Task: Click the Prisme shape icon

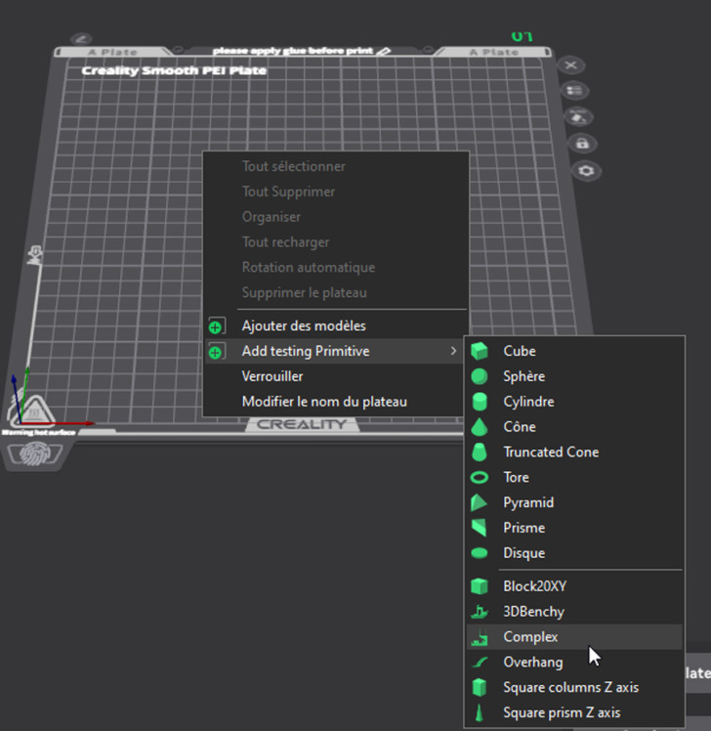Action: (x=479, y=528)
